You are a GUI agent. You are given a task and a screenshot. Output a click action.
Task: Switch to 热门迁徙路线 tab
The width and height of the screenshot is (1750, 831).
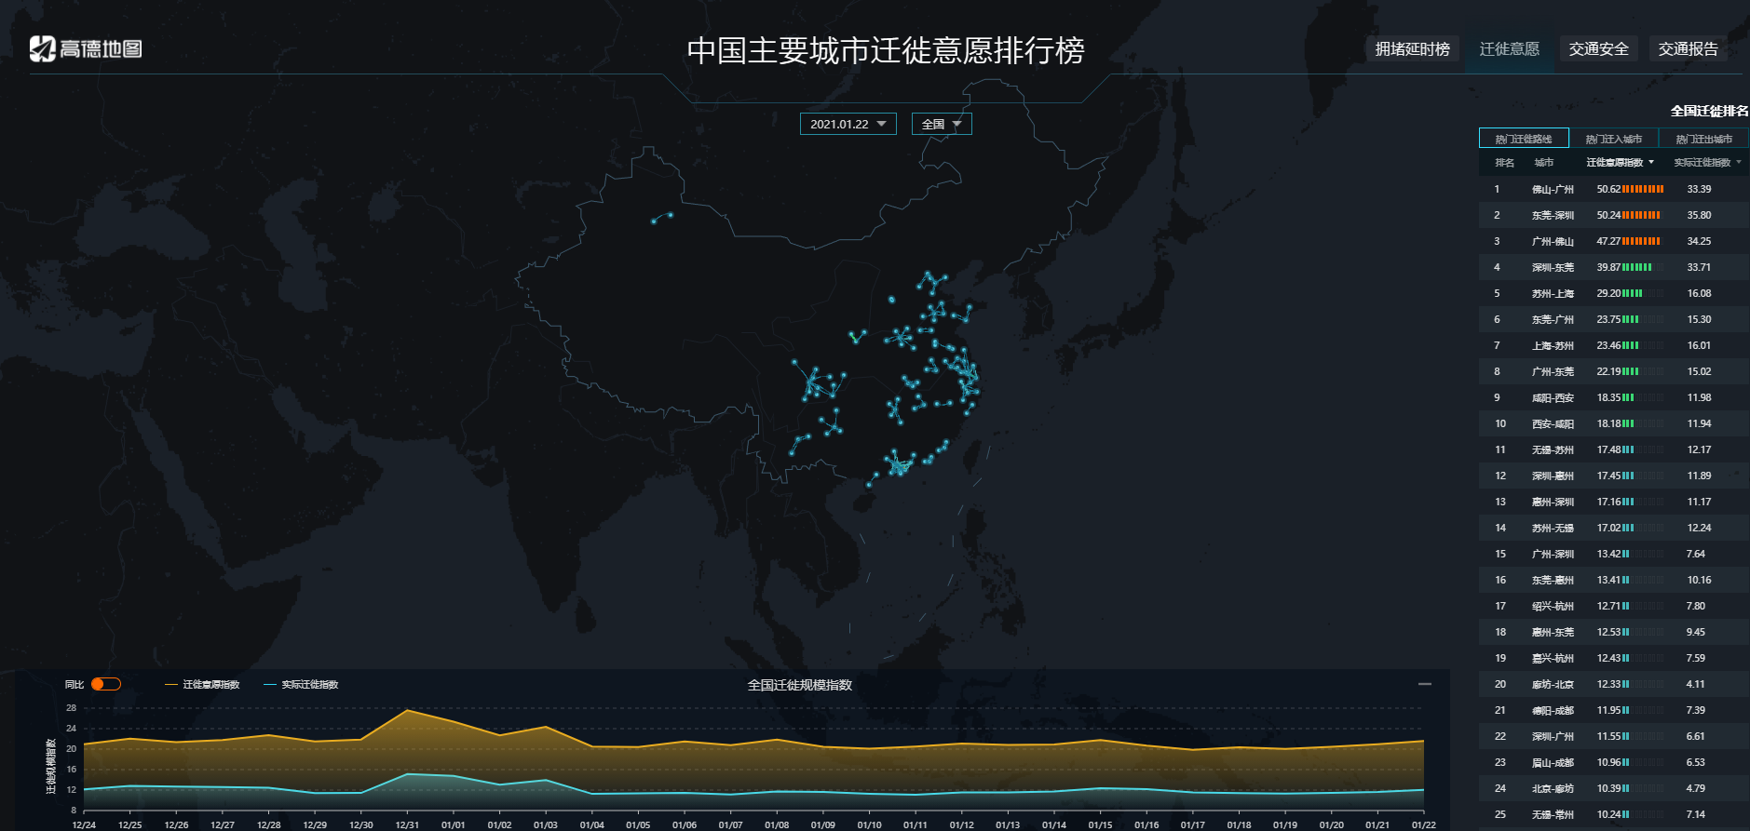(1524, 139)
